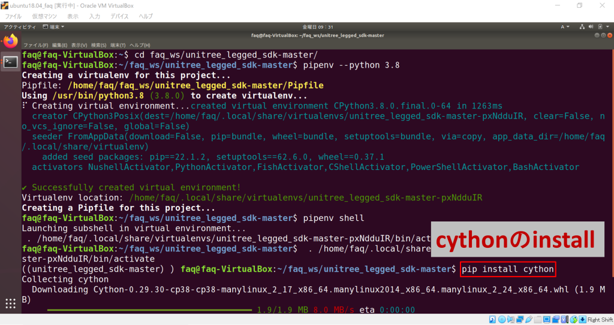This screenshot has width=614, height=325.
Task: Click 'Virtualenv location:' output line
Action: [252, 198]
